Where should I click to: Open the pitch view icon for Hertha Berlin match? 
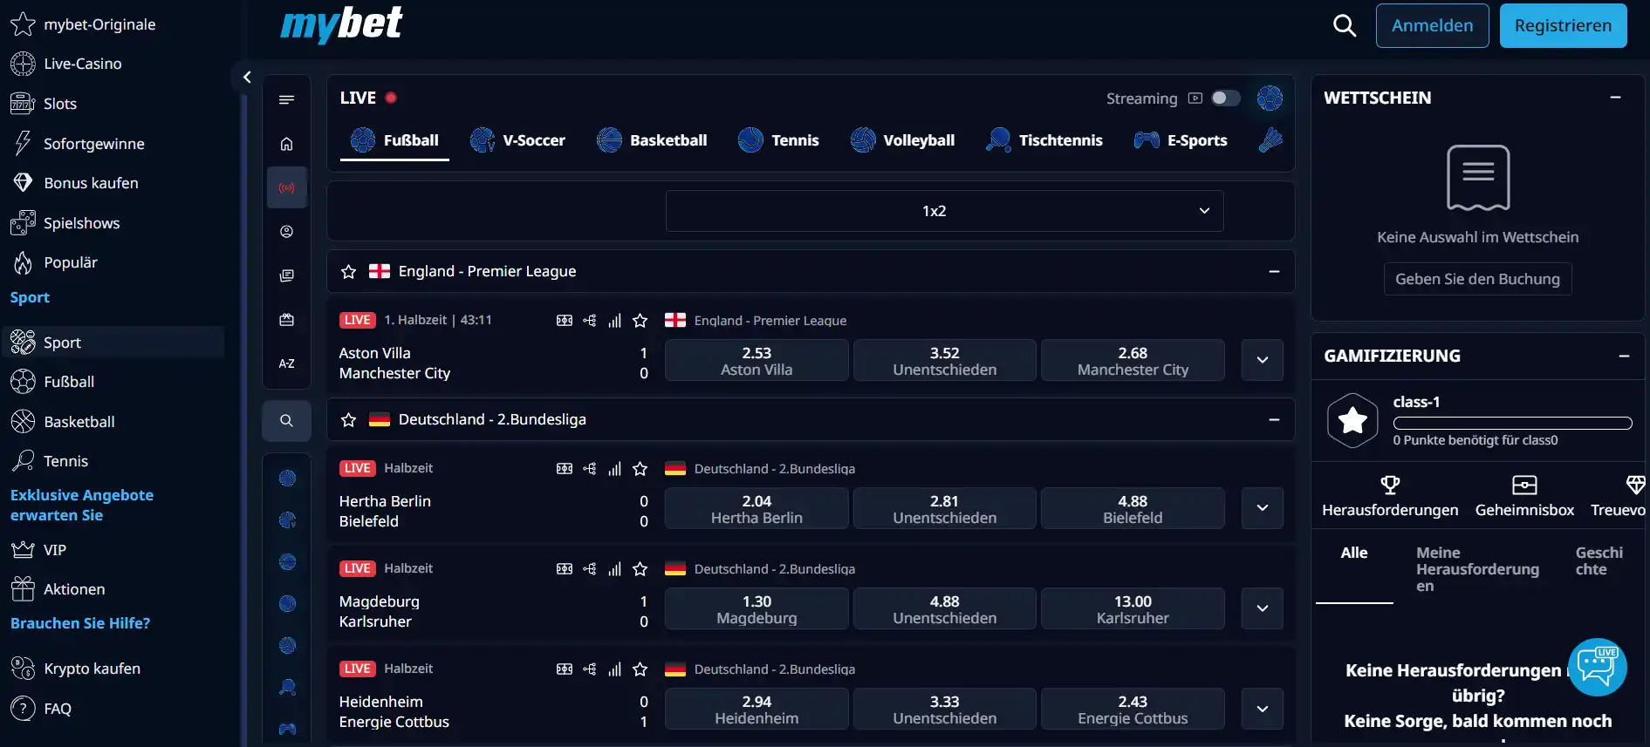click(x=565, y=469)
